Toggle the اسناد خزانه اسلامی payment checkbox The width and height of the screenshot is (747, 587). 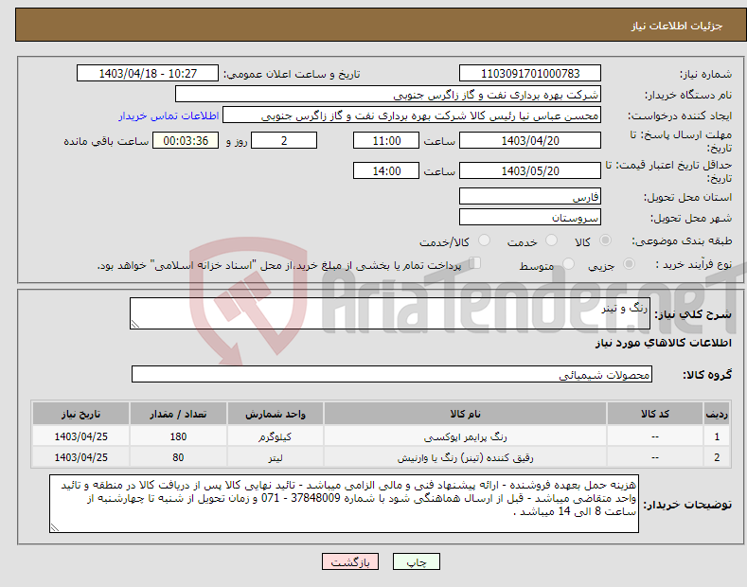474,263
